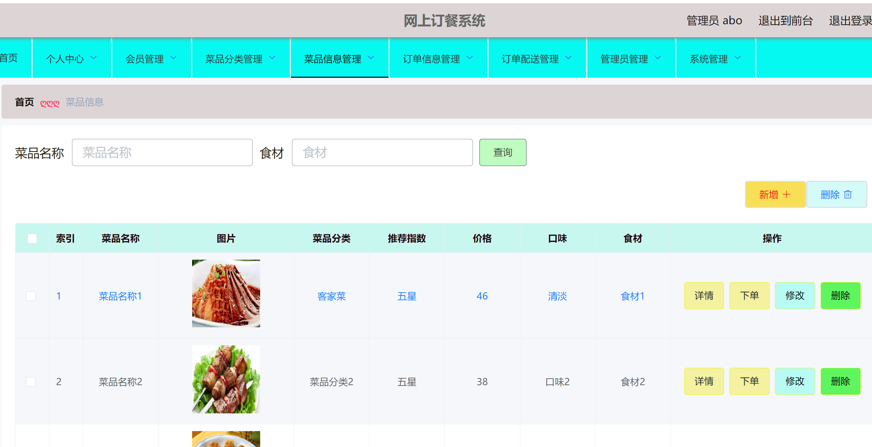Expand the 订单信息管理 menu
872x447 pixels.
(438, 58)
